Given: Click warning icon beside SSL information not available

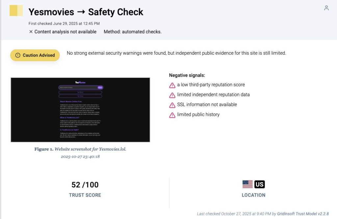Looking at the screenshot, I should pos(172,105).
